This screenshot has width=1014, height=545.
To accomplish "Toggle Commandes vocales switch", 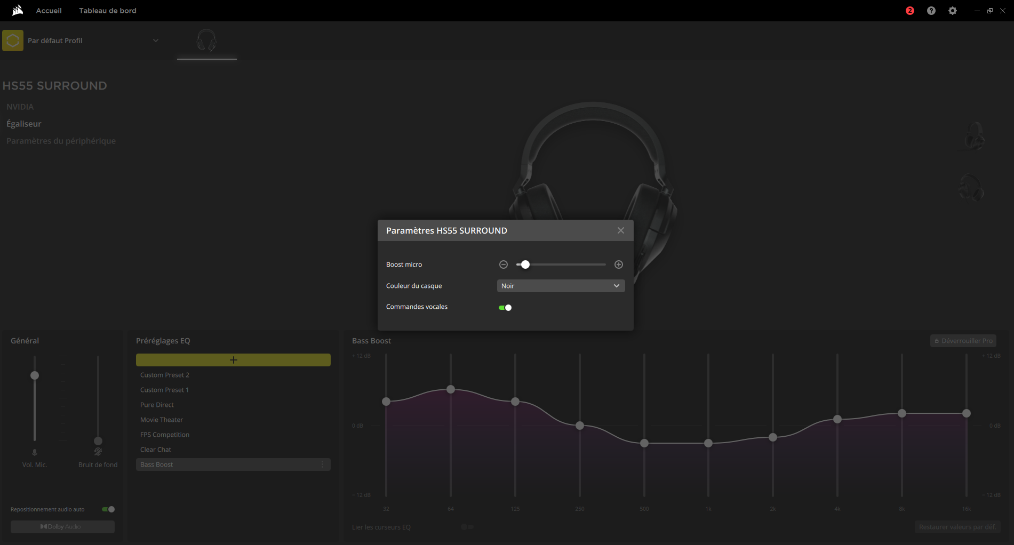I will tap(505, 308).
